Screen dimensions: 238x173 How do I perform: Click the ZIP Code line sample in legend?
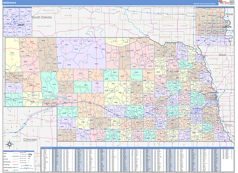[15, 159]
